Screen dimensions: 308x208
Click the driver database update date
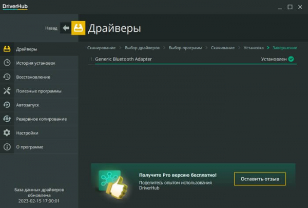39,201
